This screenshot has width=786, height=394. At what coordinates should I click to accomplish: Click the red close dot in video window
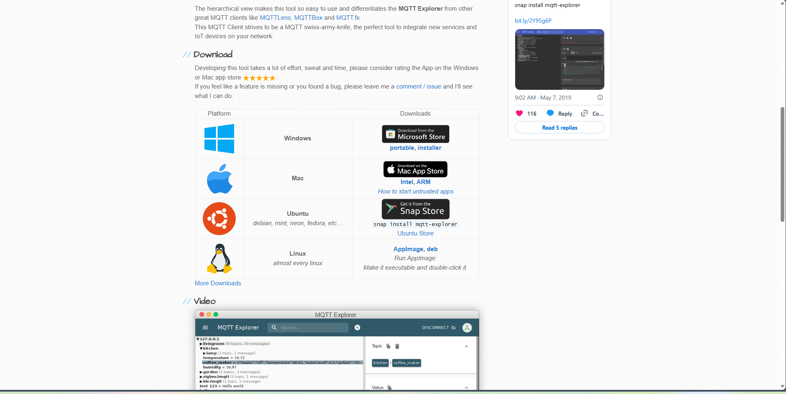[202, 315]
